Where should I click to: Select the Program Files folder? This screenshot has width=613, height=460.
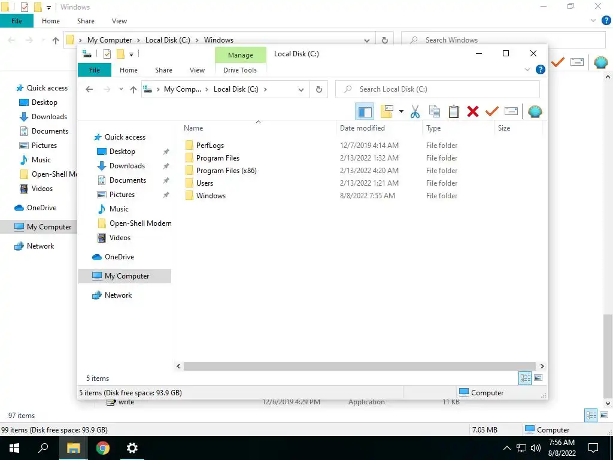click(x=218, y=158)
